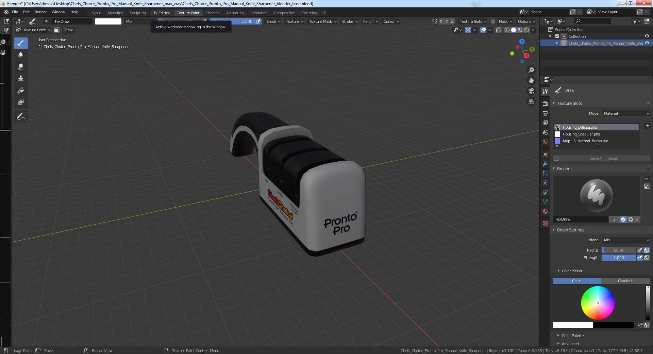Toggle radius pressure sensitivity icon
This screenshot has height=354, width=653.
(640, 250)
